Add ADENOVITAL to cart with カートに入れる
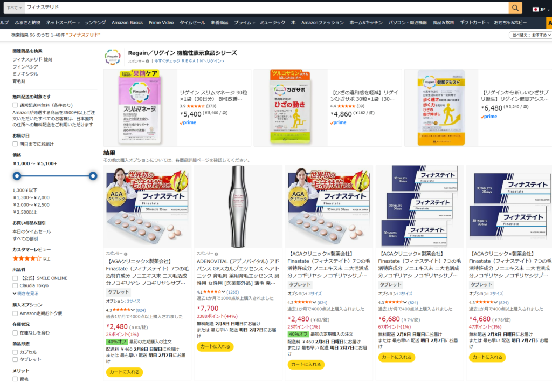This screenshot has height=382, width=552. pos(215,346)
